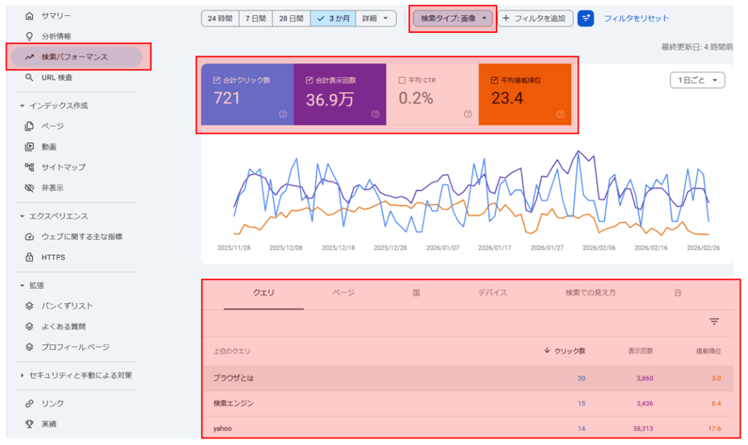748x445 pixels.
Task: Open the 検索タイプ: 画像 dropdown
Action: pos(451,18)
